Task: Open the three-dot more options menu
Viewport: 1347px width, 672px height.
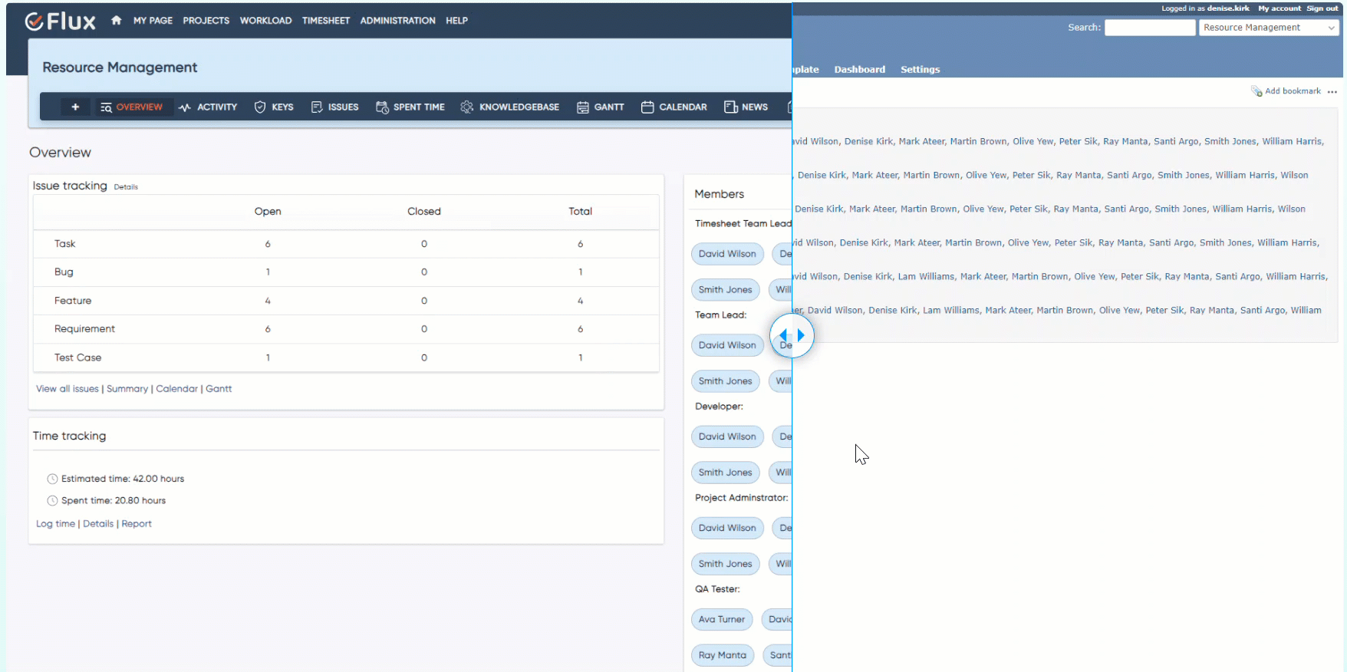Action: coord(1332,91)
